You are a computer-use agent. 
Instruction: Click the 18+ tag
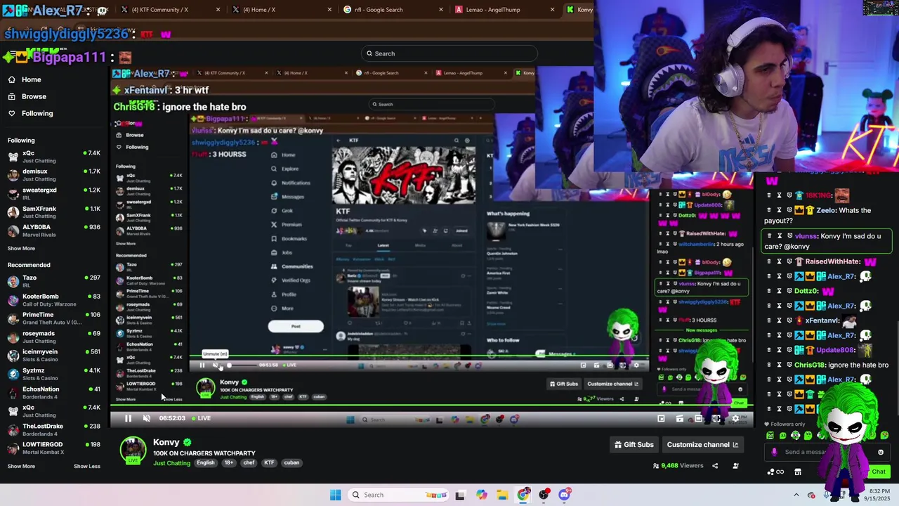tap(228, 462)
